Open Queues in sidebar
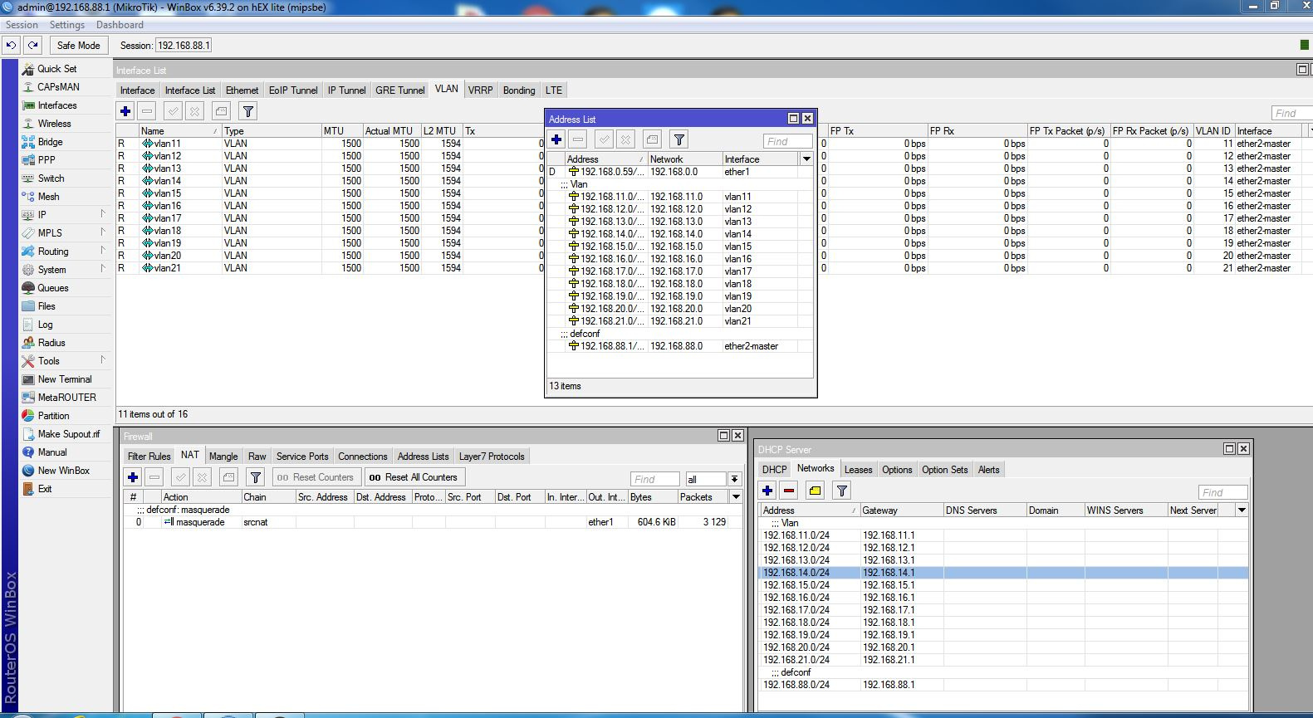 52,288
